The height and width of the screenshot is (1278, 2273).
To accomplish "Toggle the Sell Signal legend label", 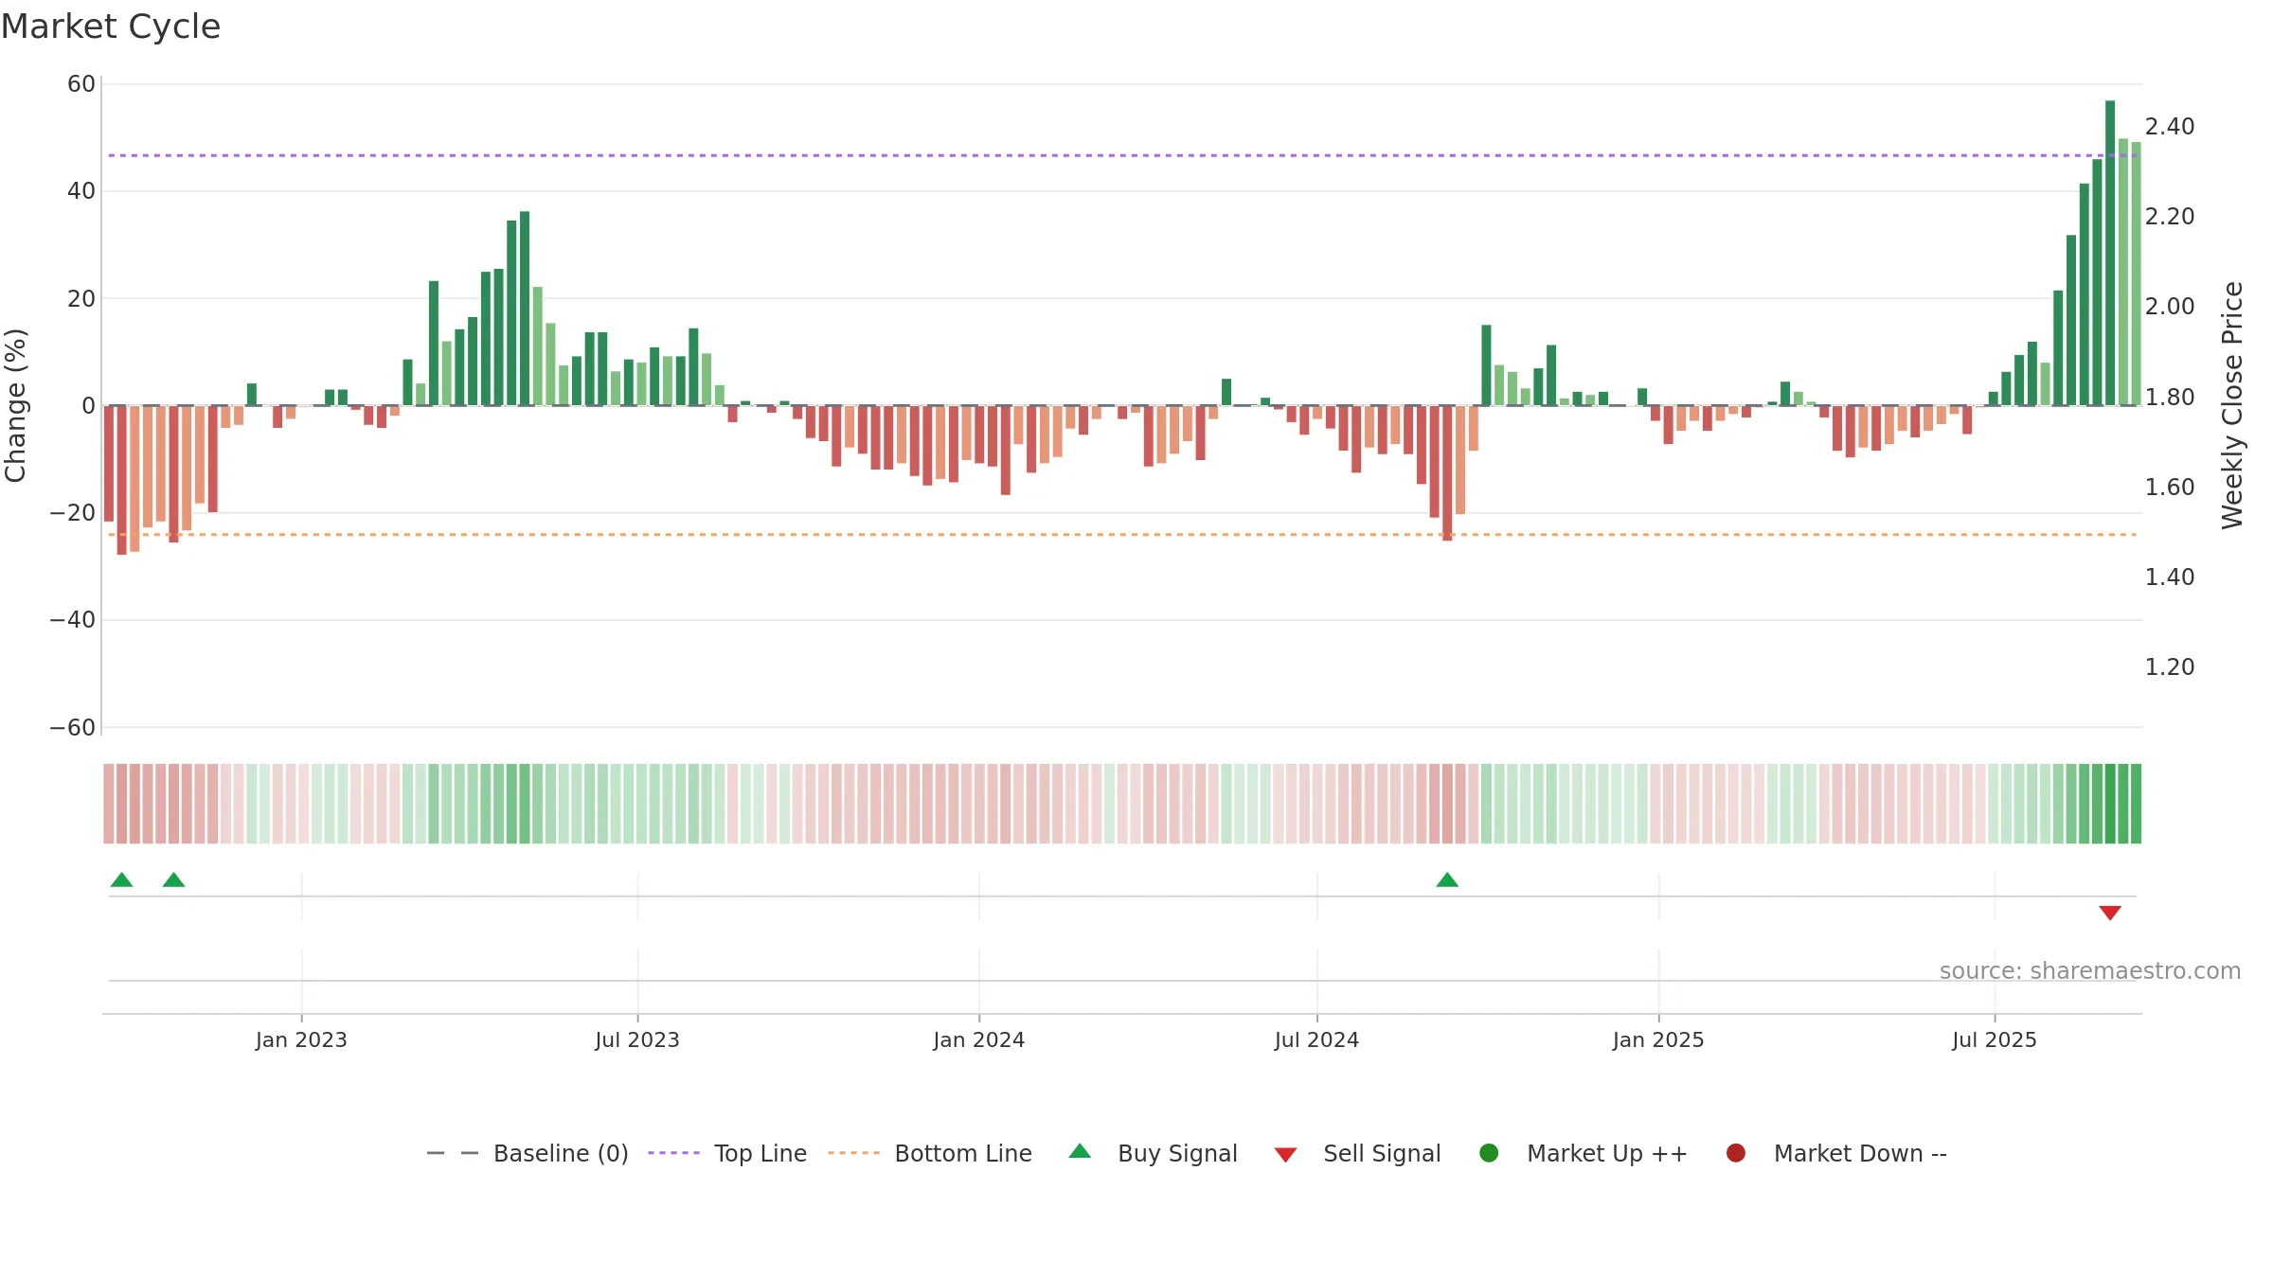I will pos(1382,1153).
